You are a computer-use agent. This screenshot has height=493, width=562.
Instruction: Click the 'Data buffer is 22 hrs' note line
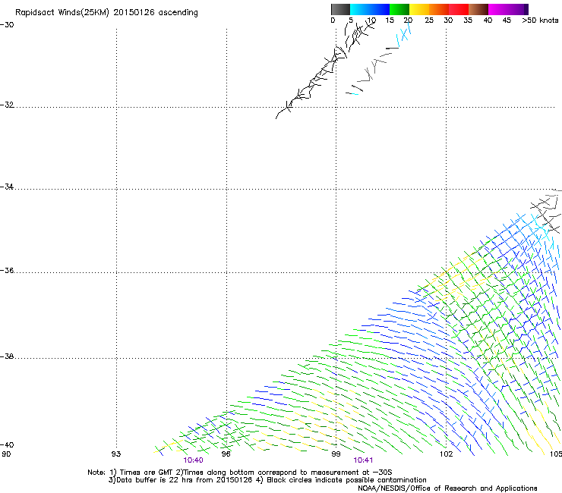267,480
